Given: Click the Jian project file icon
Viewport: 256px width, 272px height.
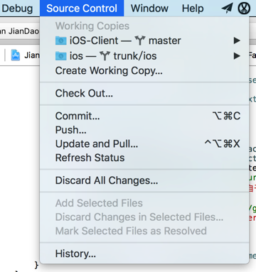Looking at the screenshot, I should (16, 55).
